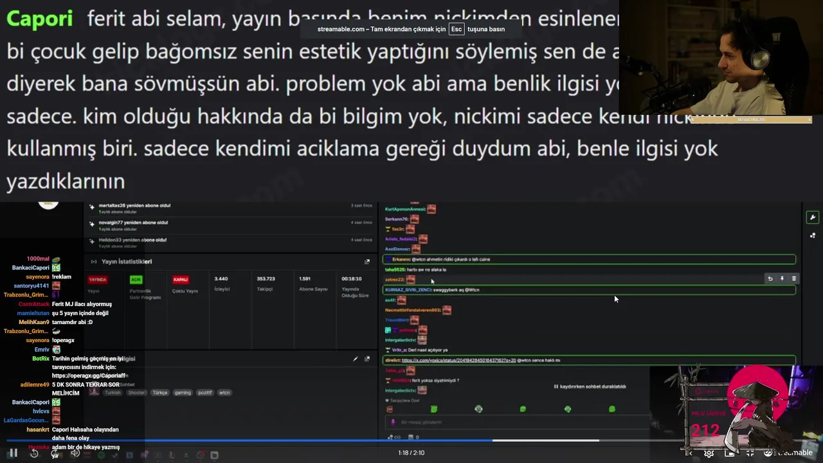Click the 1000mal username in overlay chat

pyautogui.click(x=38, y=259)
